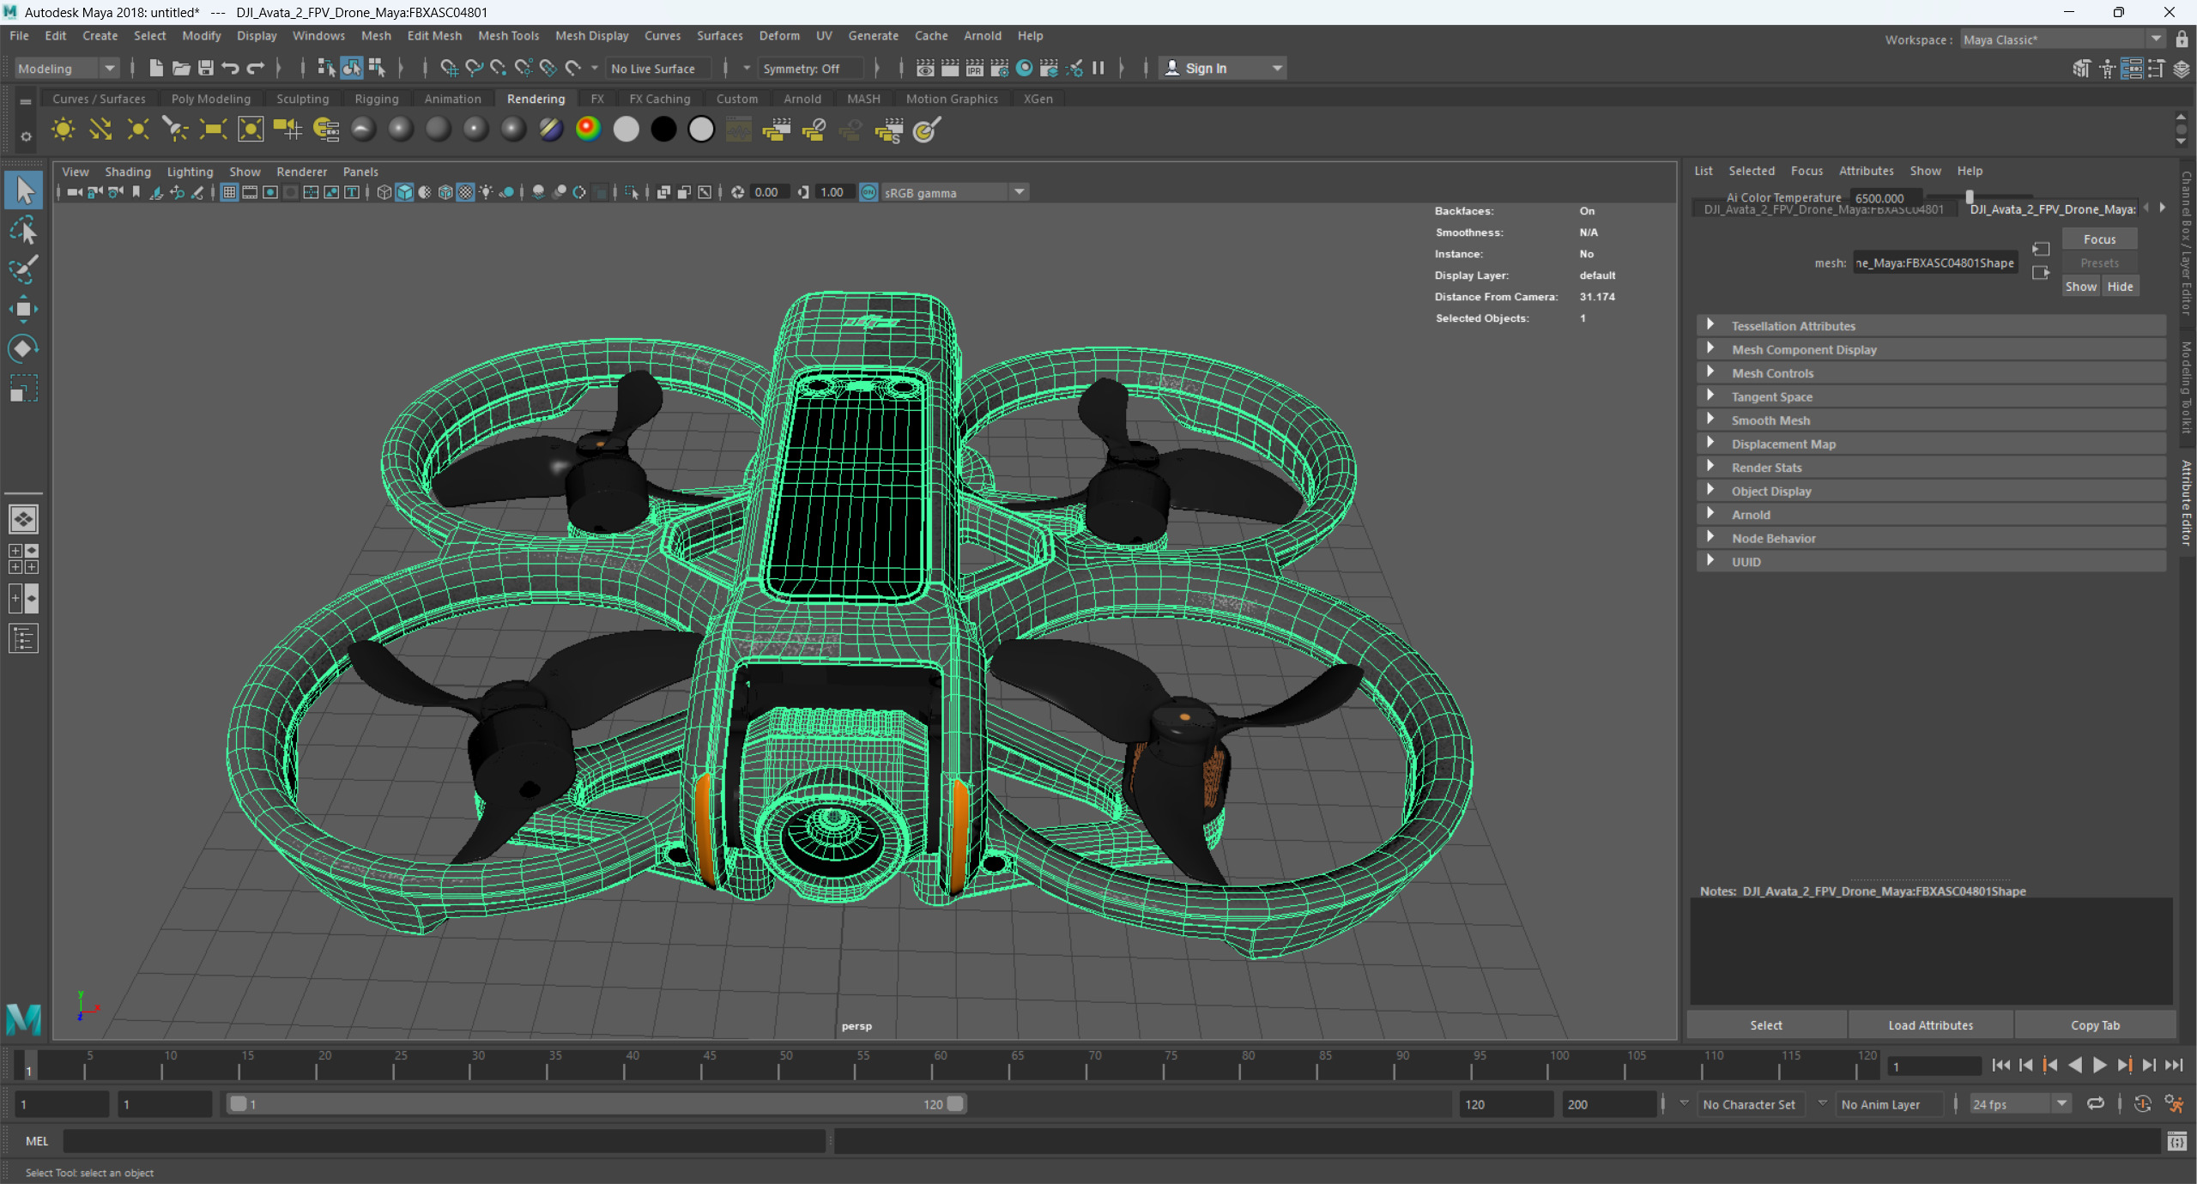Open the Outliner icon in left panel
The image size is (2197, 1184).
[x=24, y=638]
